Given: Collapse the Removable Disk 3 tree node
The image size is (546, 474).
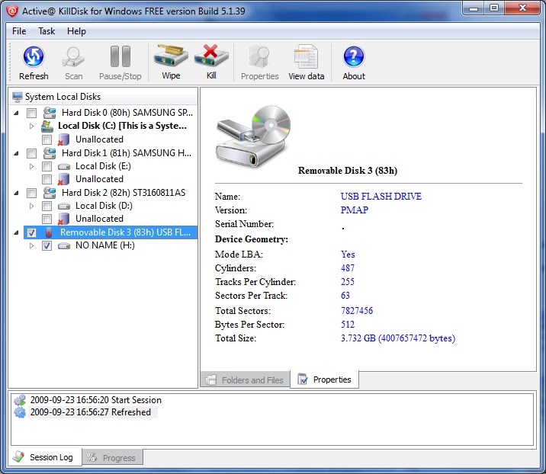Looking at the screenshot, I should (16, 232).
